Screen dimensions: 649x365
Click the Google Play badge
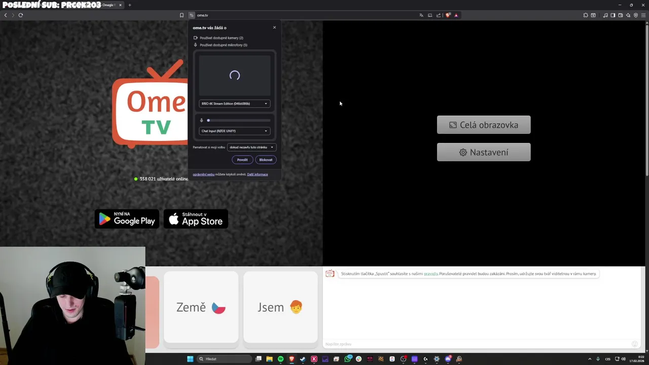point(127,219)
